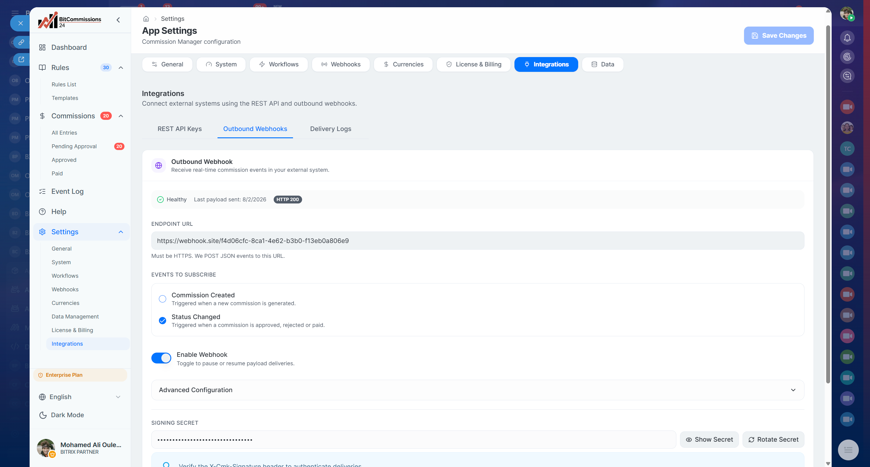Click the Rotate Secret button
The image size is (870, 467).
773,439
